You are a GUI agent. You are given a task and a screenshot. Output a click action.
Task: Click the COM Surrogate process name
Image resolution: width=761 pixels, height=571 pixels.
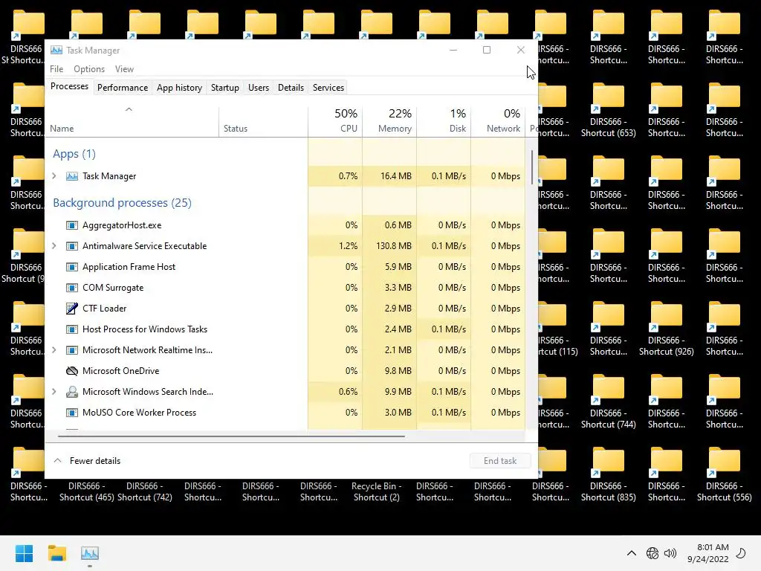[113, 288]
